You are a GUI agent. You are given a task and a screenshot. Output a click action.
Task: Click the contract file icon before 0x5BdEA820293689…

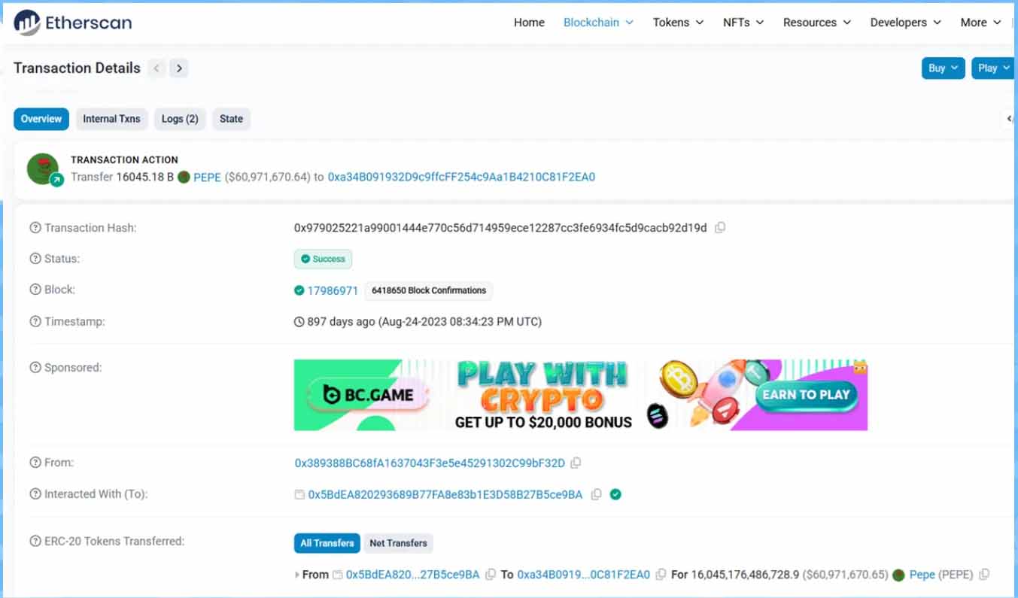[x=299, y=495]
